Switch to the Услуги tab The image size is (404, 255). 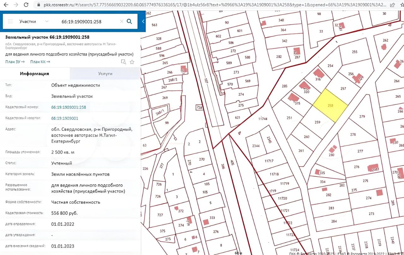(105, 73)
